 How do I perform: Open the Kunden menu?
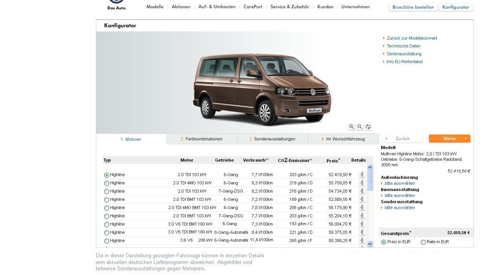(325, 7)
